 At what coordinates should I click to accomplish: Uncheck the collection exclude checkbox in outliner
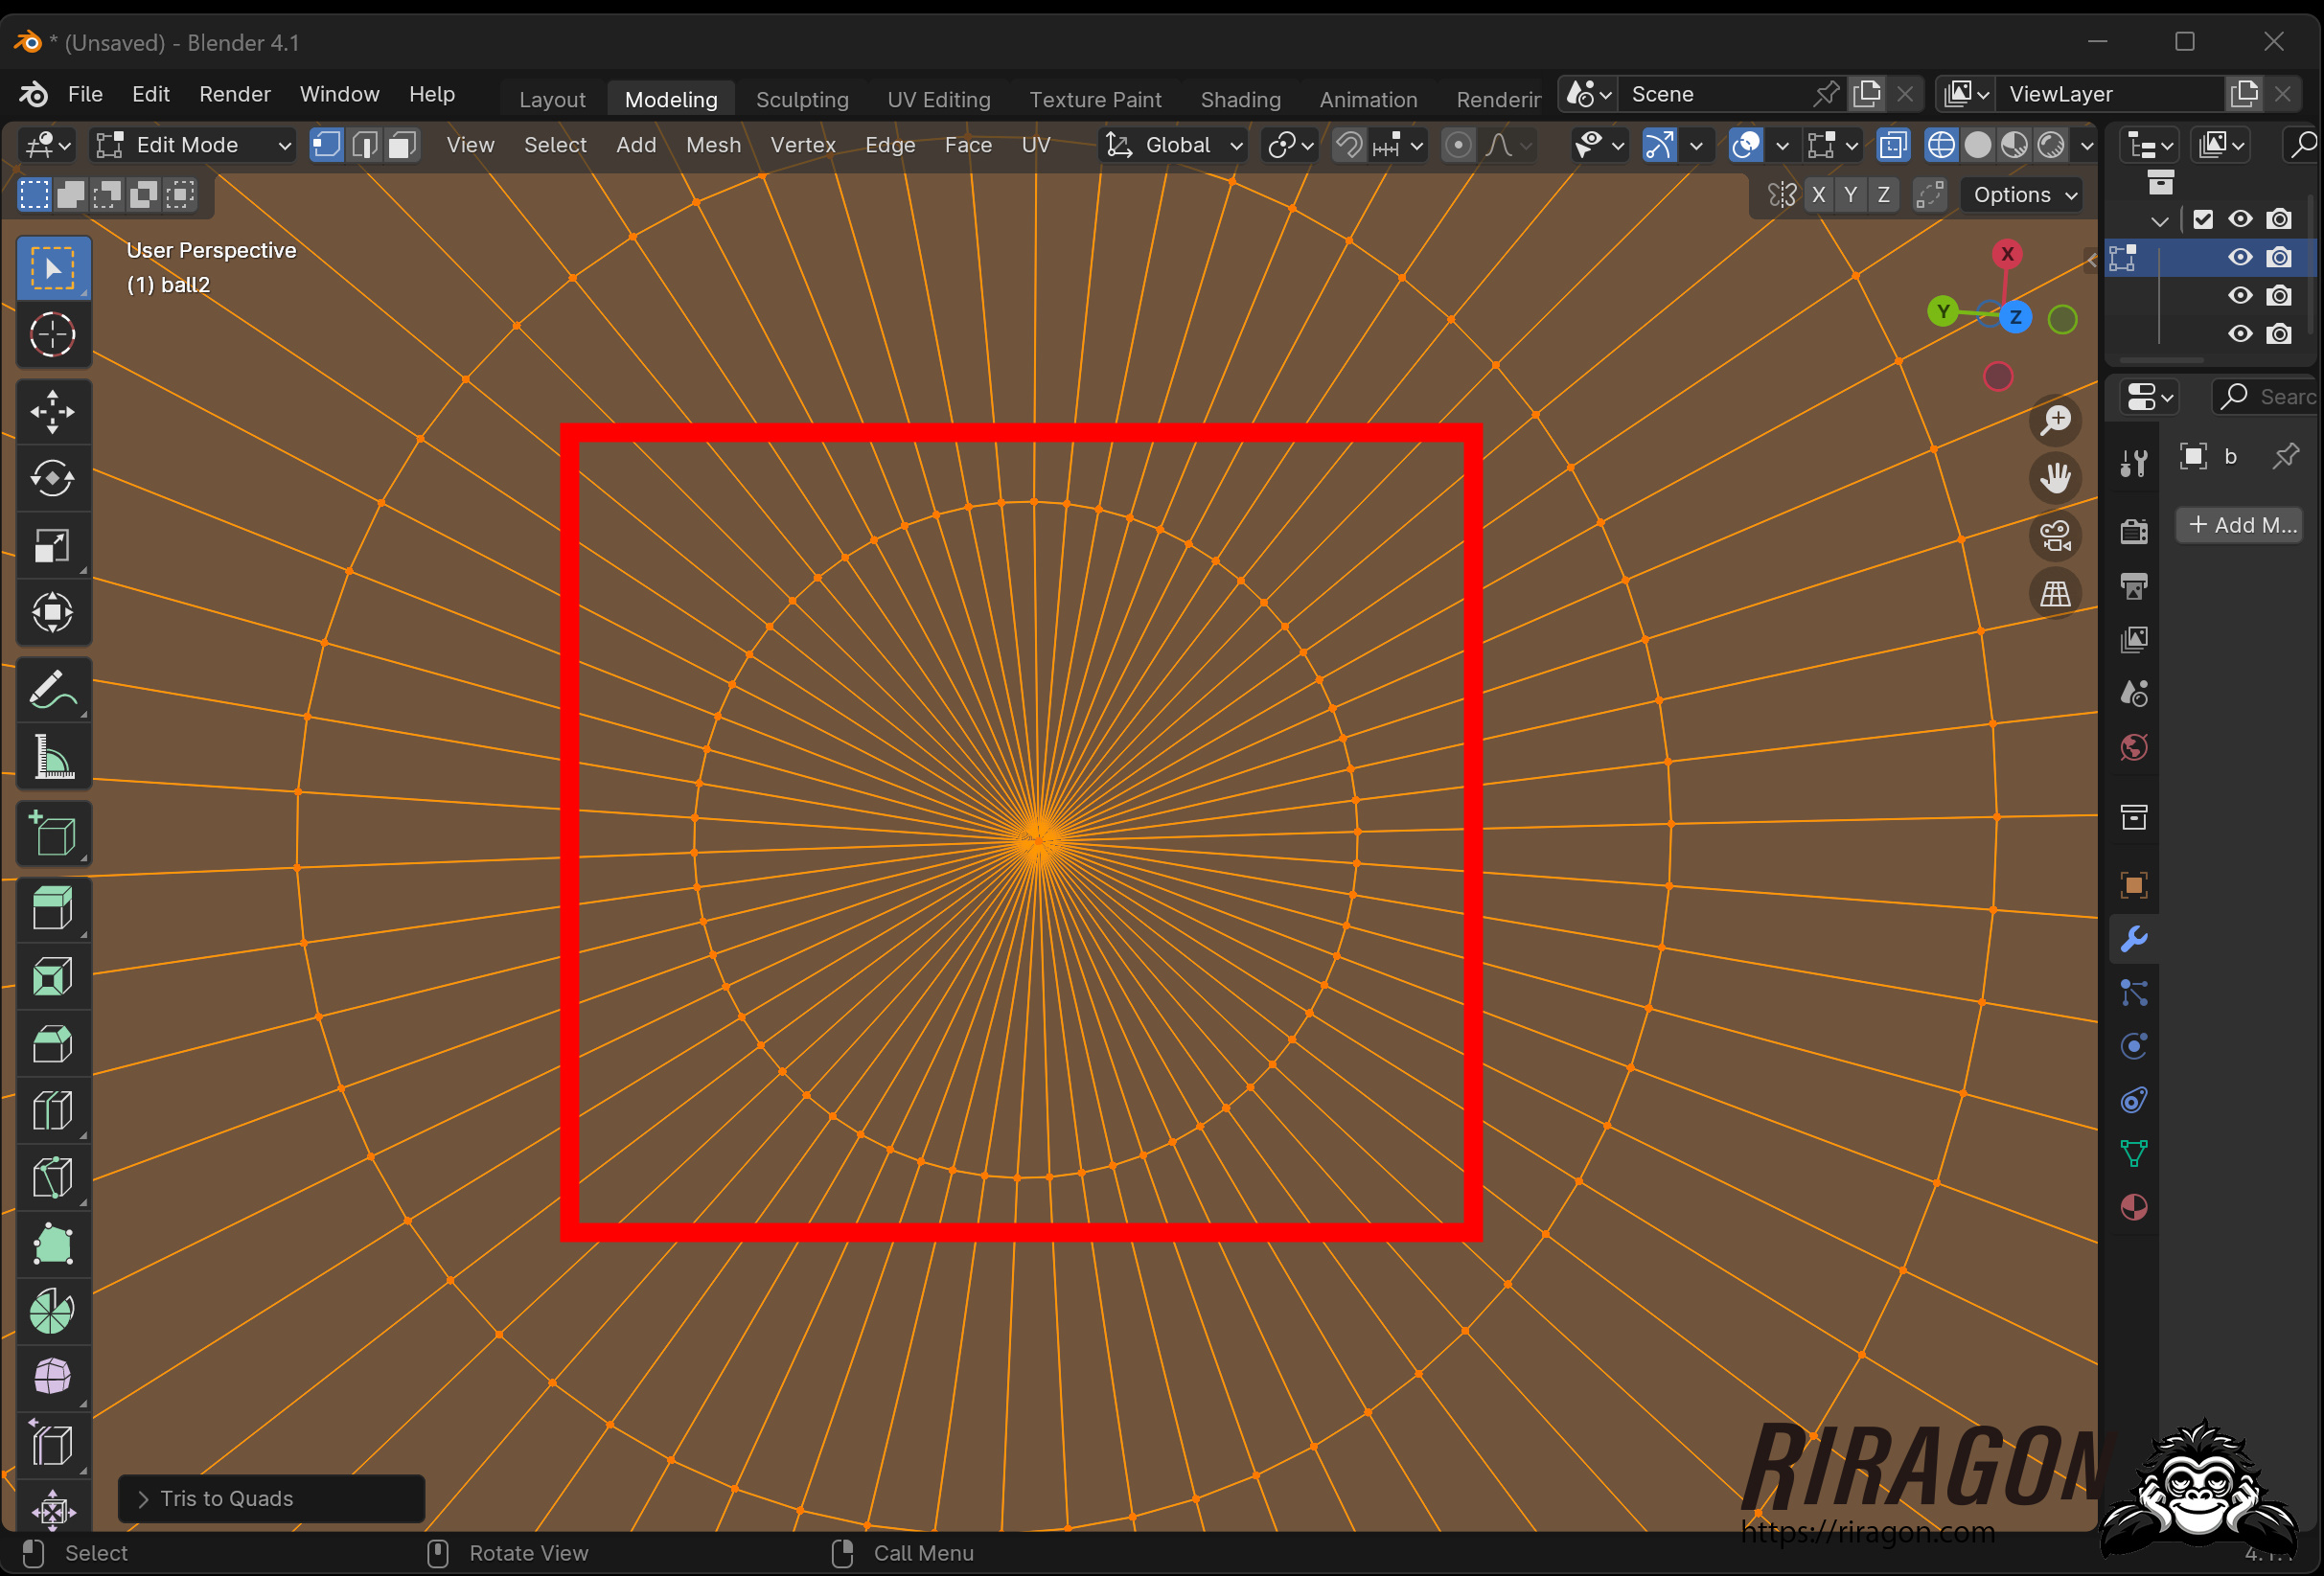click(x=2202, y=219)
